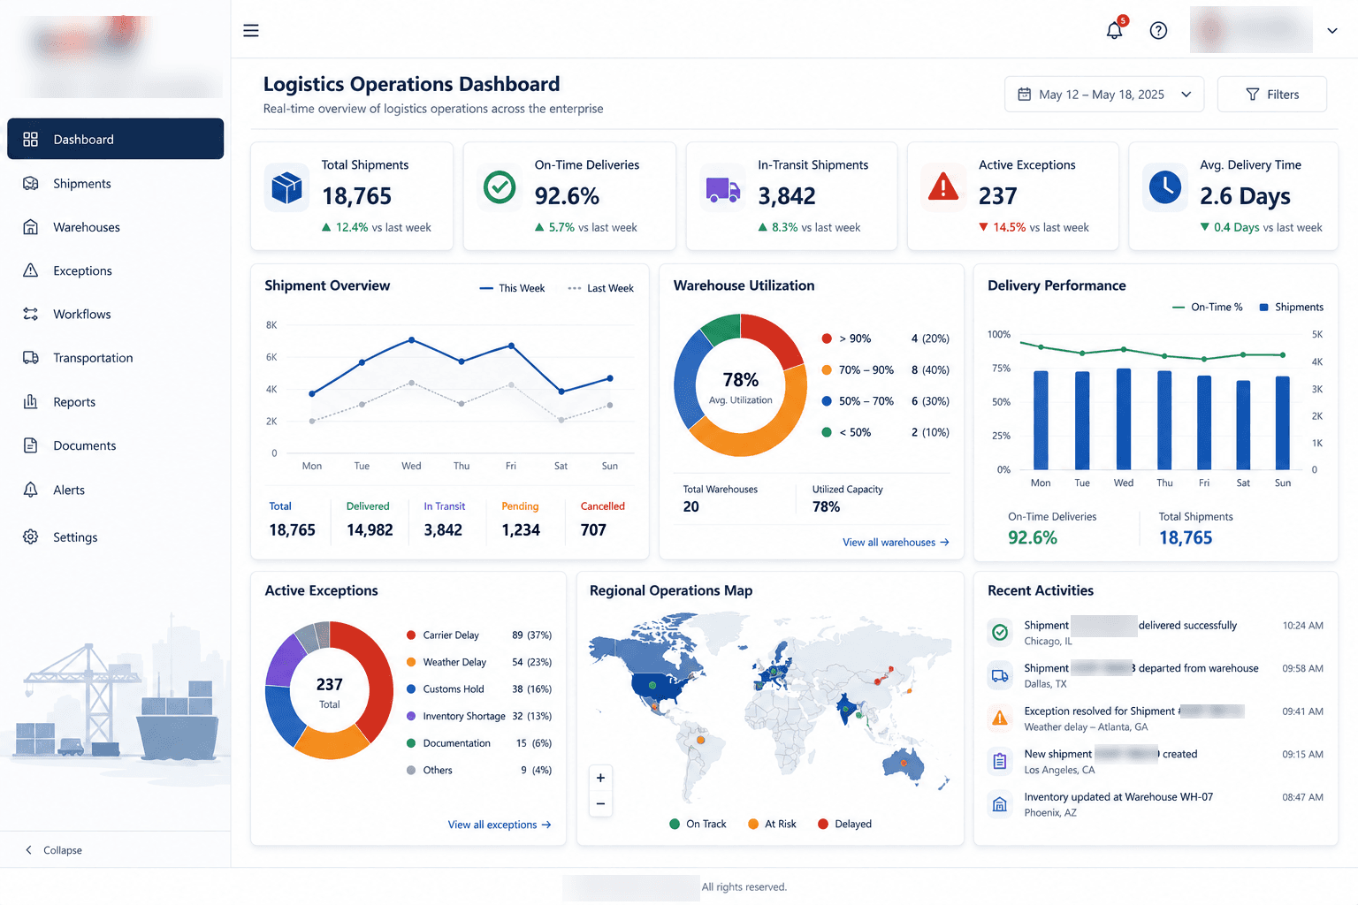1358x905 pixels.
Task: Click the > 90% red legend swatch
Action: point(827,338)
